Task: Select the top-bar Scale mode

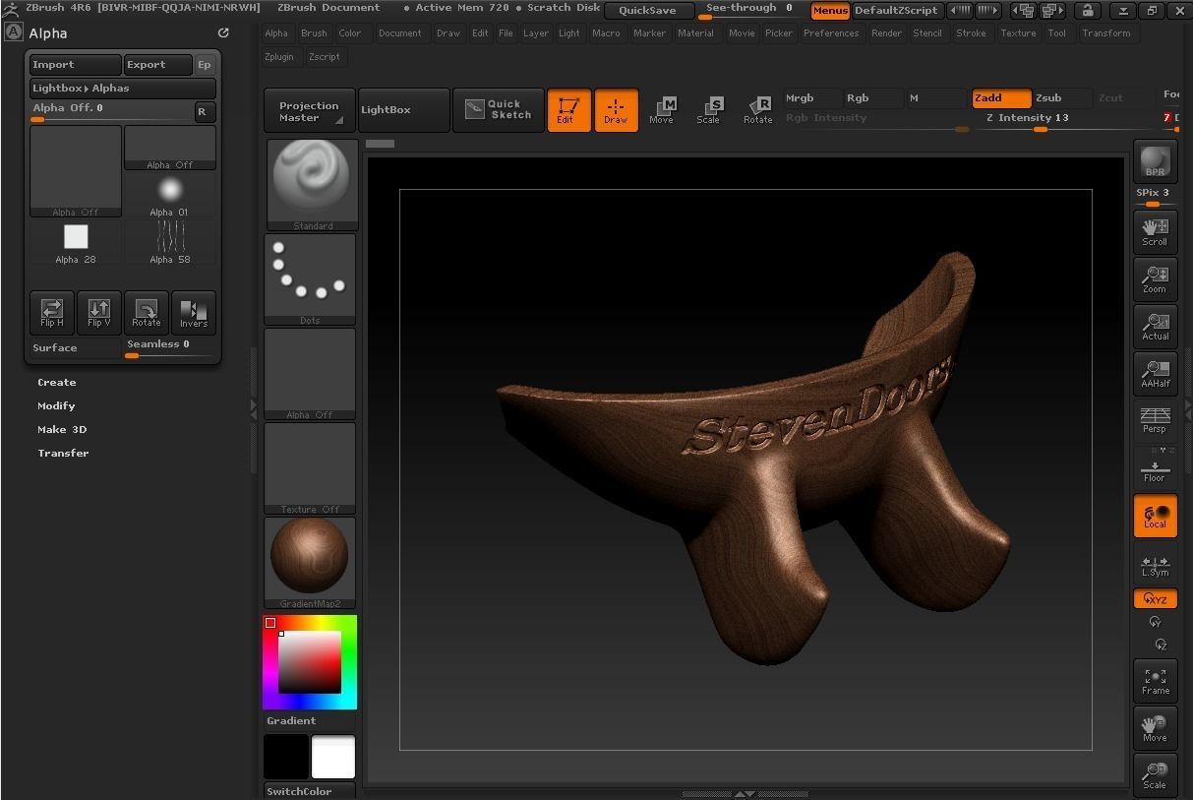Action: point(709,110)
